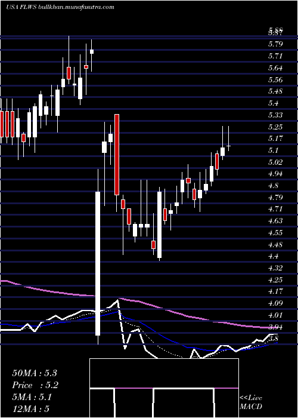
Task: Click the 4.79 price axis label
Action: (275, 198)
